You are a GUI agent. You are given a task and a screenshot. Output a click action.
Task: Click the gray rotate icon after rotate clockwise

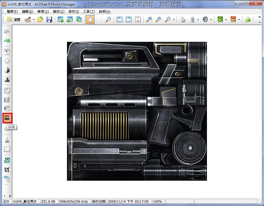coord(138,20)
